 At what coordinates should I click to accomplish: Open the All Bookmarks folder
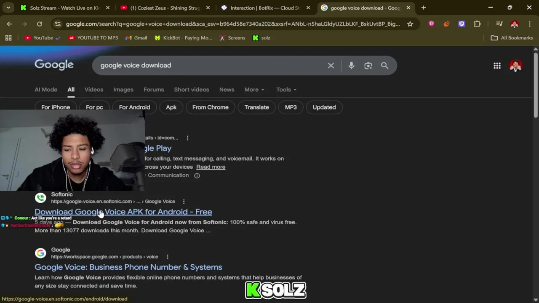pyautogui.click(x=512, y=38)
